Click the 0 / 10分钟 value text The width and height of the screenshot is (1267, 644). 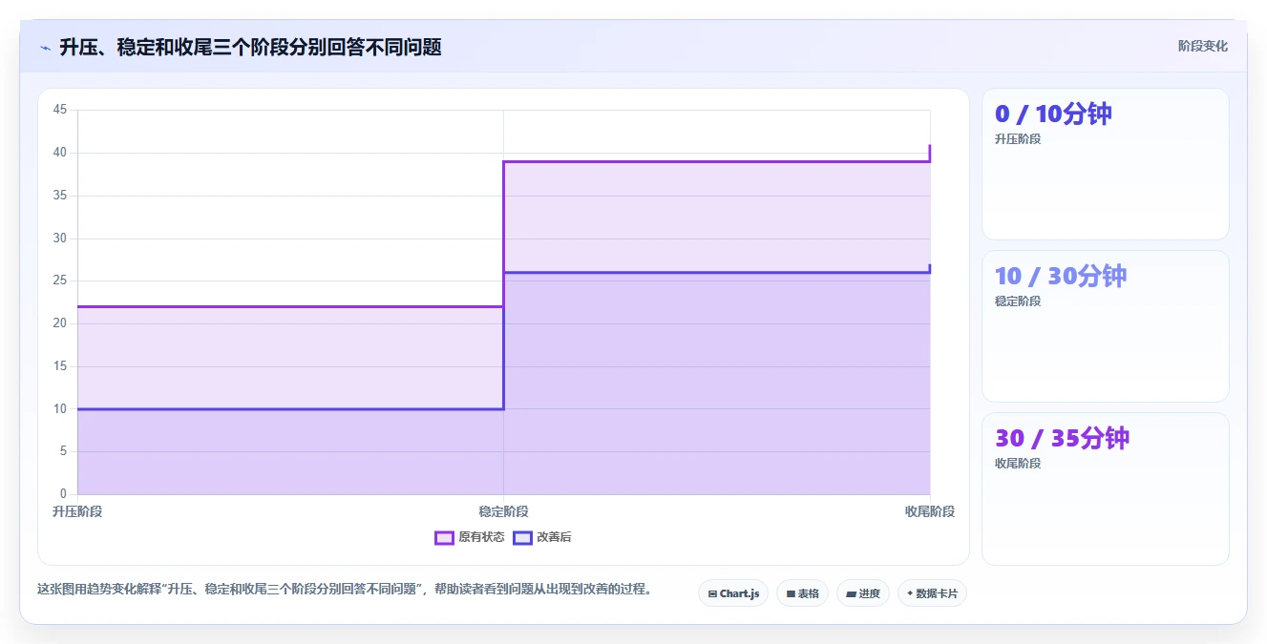point(1053,114)
